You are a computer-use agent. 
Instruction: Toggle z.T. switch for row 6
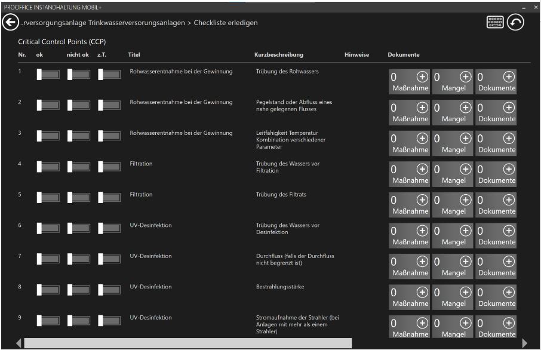(109, 228)
